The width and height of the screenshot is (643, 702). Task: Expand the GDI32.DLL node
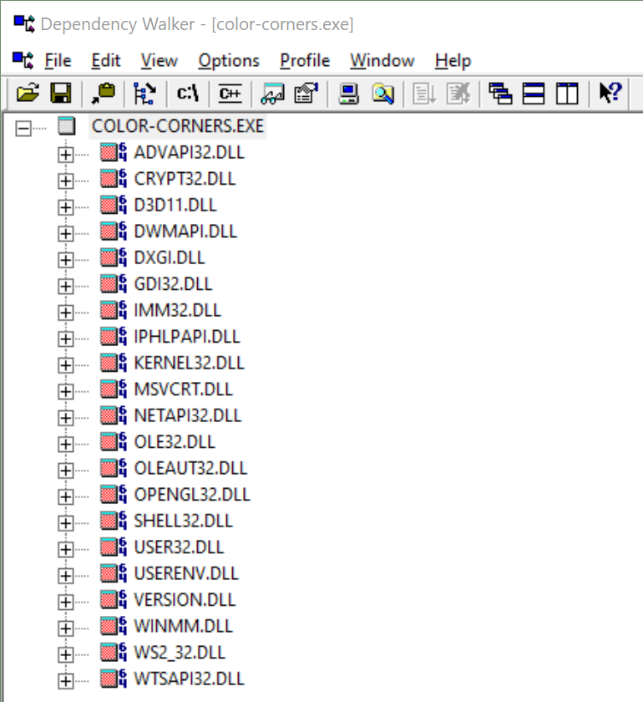[65, 287]
